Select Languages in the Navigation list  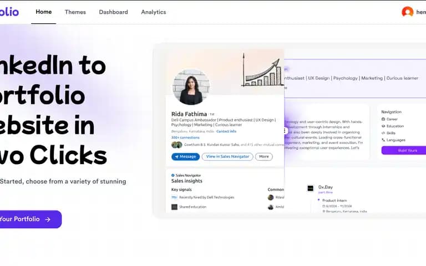click(396, 140)
